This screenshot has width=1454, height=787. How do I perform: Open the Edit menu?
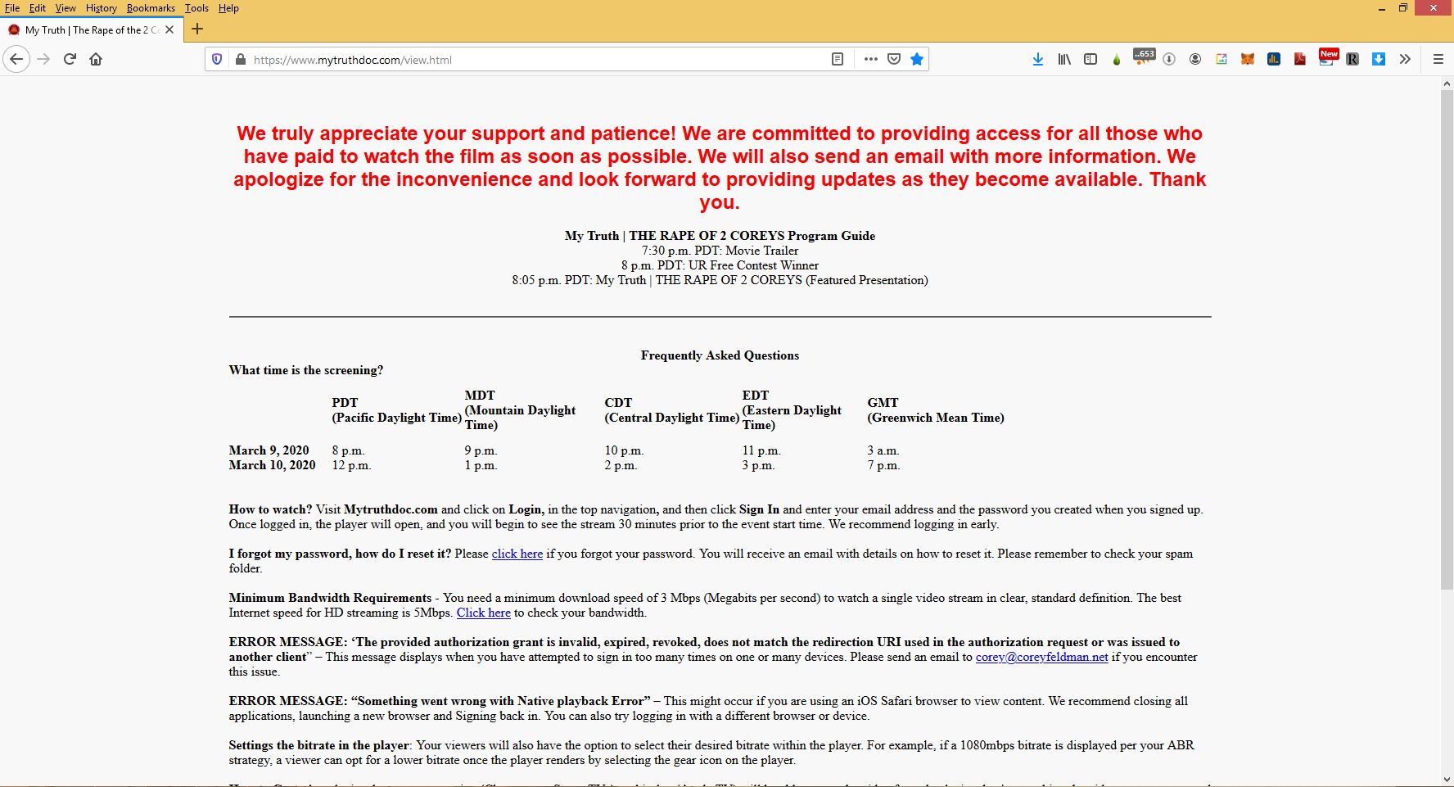pos(38,8)
